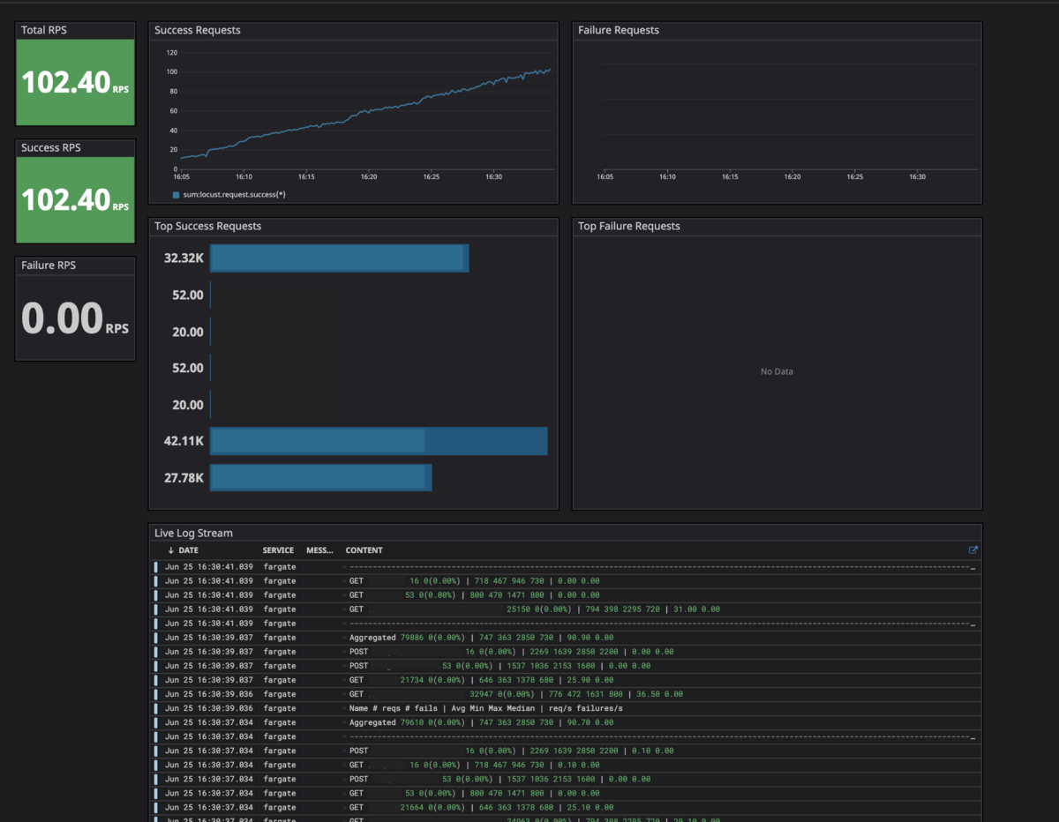Viewport: 1059px width, 822px height.
Task: Open the GET log row with 21734 requests
Action: [x=565, y=680]
